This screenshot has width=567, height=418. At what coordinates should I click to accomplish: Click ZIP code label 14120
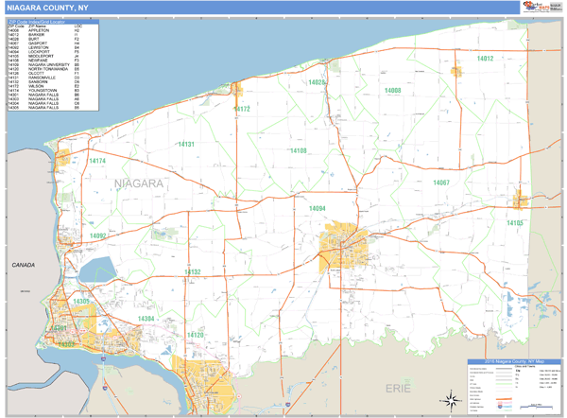click(x=195, y=336)
